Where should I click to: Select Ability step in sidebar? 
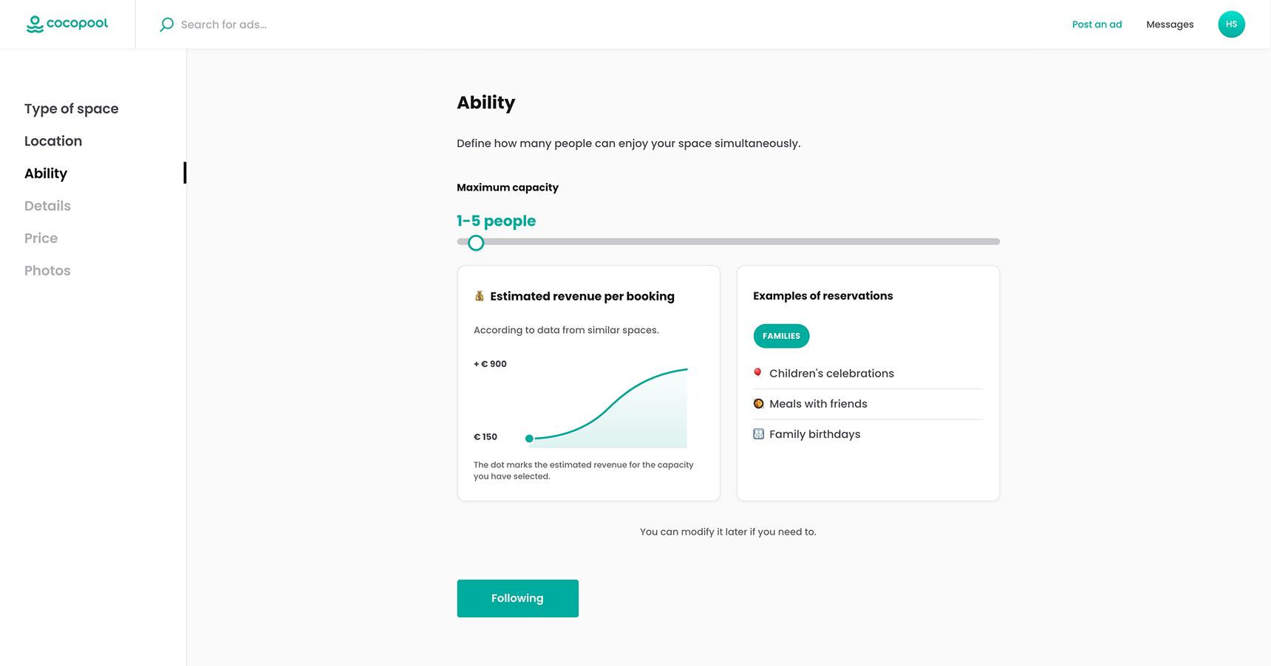[46, 174]
